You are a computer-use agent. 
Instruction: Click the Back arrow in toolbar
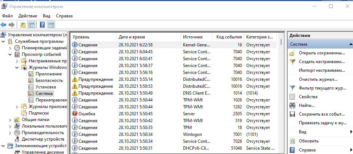tap(4, 25)
